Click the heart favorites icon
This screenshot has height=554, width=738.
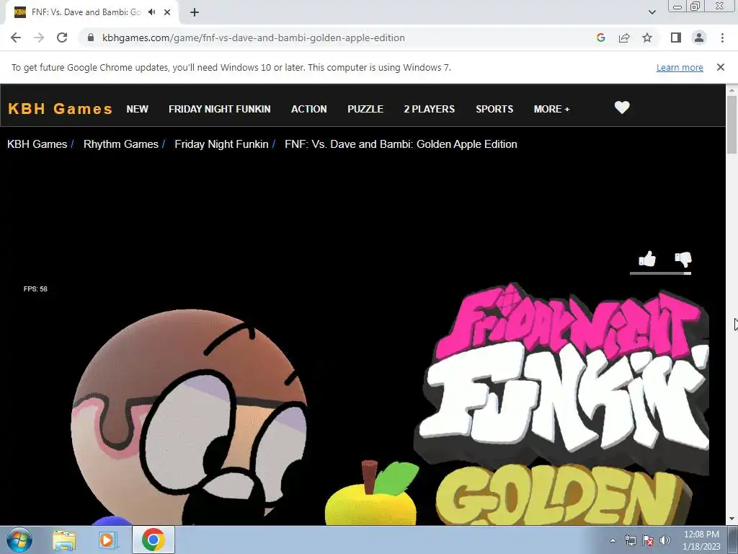(622, 108)
